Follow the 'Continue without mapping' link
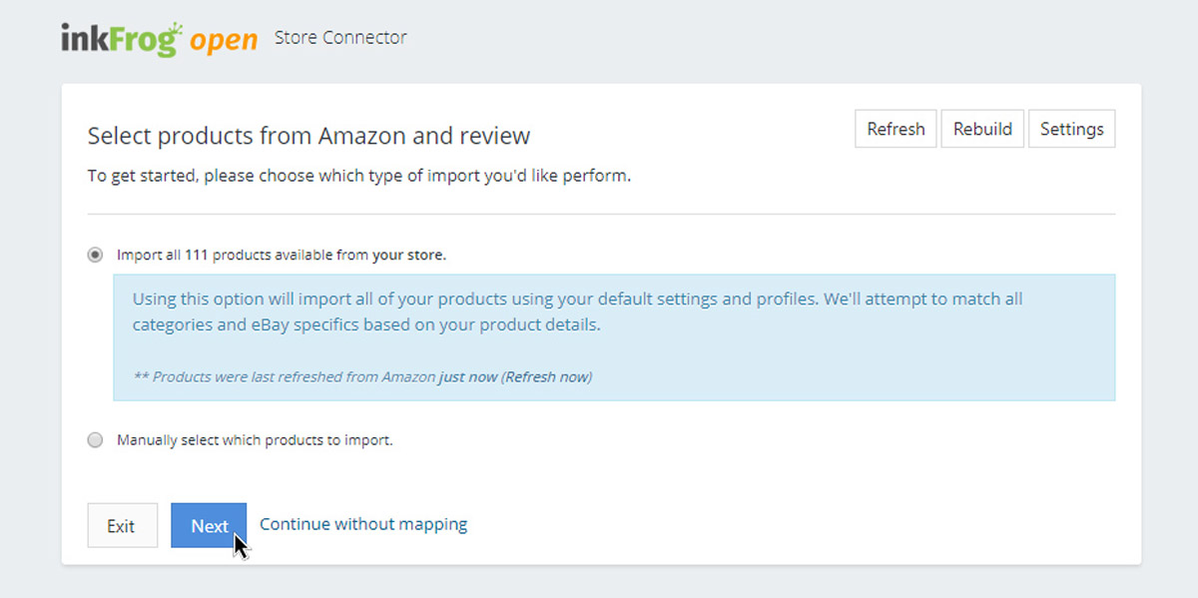Viewport: 1198px width, 598px height. 363,524
